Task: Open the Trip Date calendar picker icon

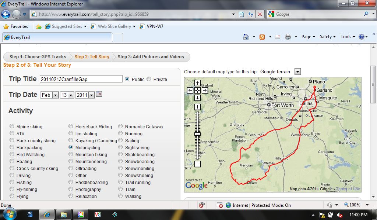Action: click(x=99, y=94)
